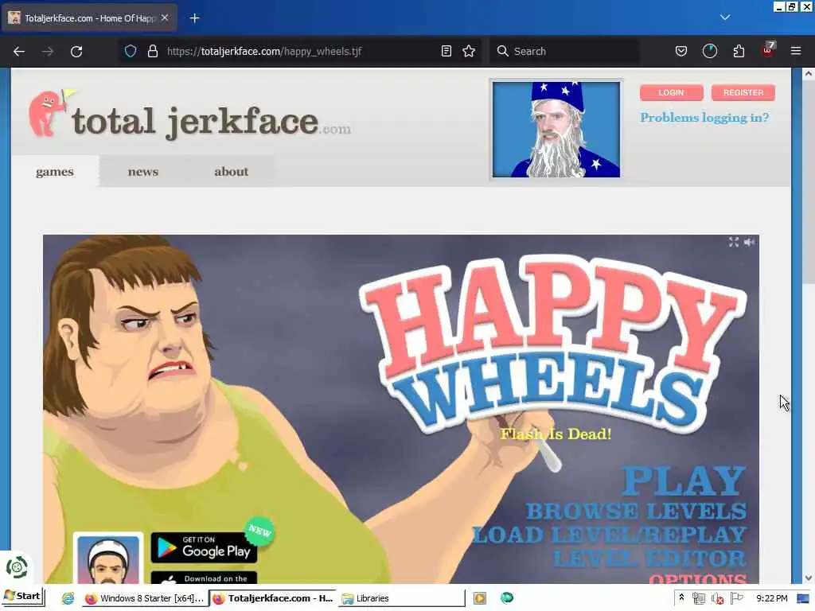The height and width of the screenshot is (611, 815).
Task: Click the URL address field
Action: pos(302,51)
